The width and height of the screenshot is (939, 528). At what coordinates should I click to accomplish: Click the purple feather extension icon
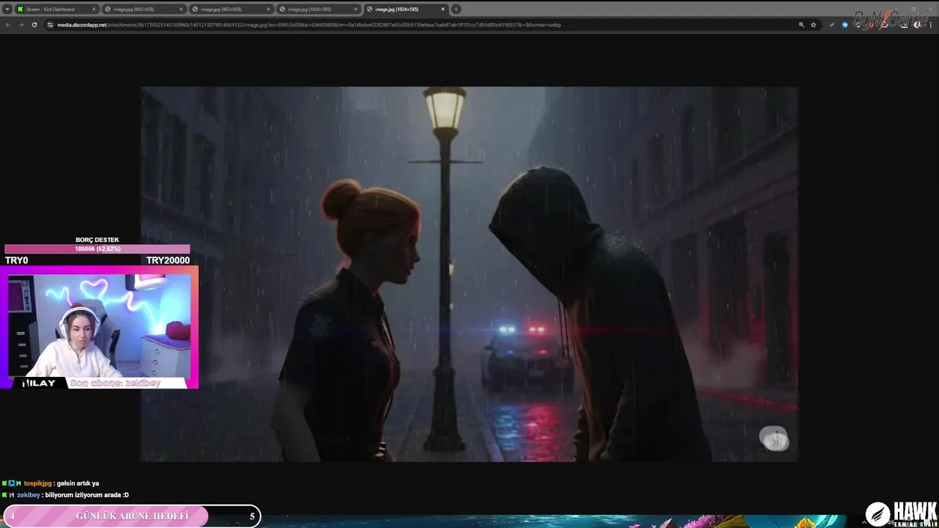coord(832,24)
